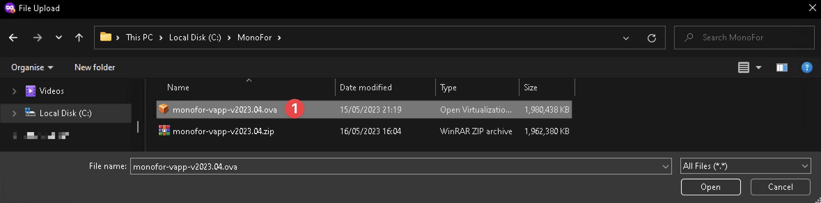821x203 pixels.
Task: Open the Help question mark icon
Action: click(x=807, y=67)
